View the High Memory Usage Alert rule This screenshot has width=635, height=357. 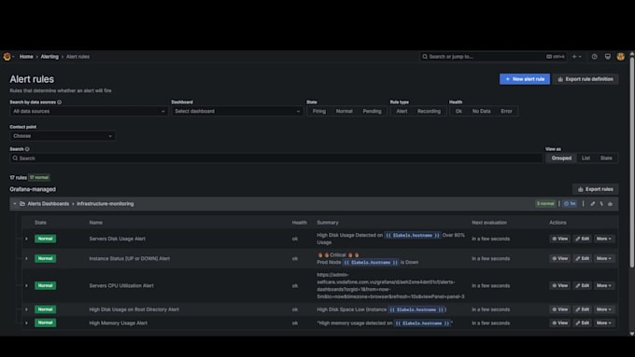coord(560,323)
